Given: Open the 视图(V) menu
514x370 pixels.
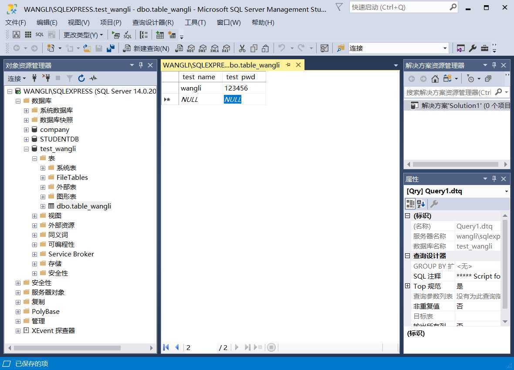Looking at the screenshot, I should pos(79,22).
